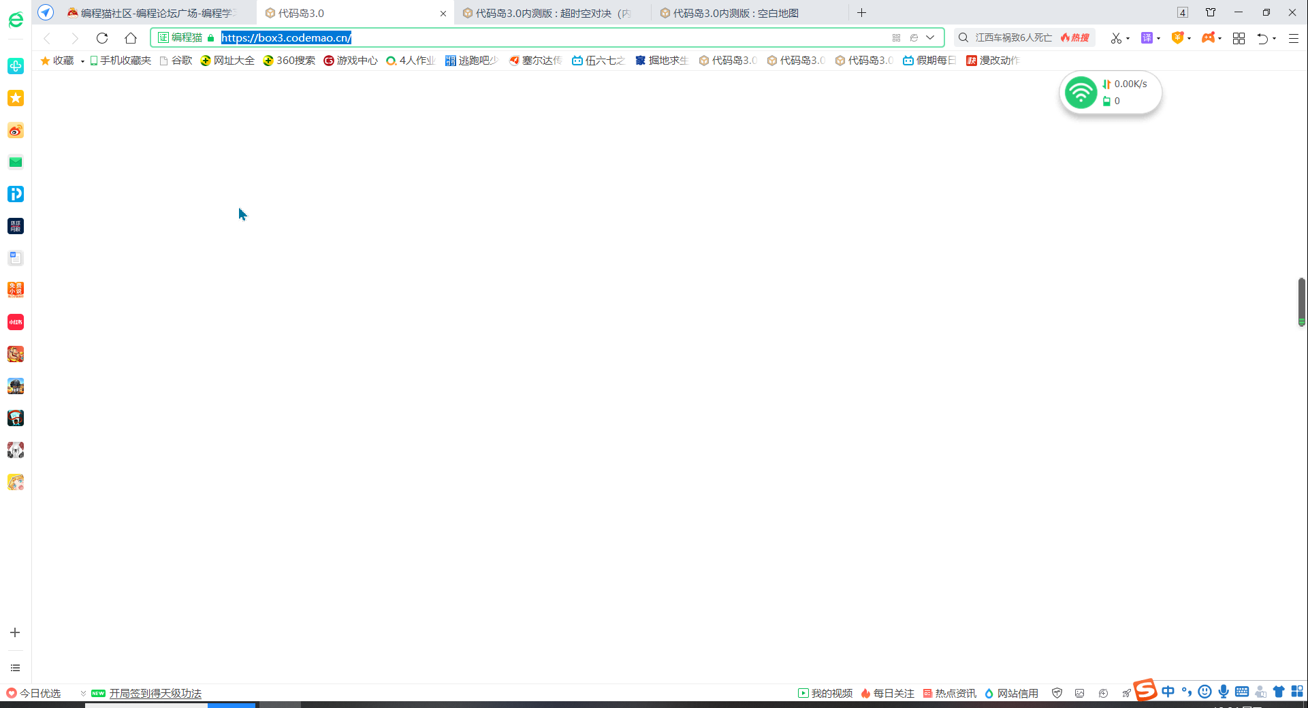Open the skin changer shirt icon

(x=1211, y=12)
